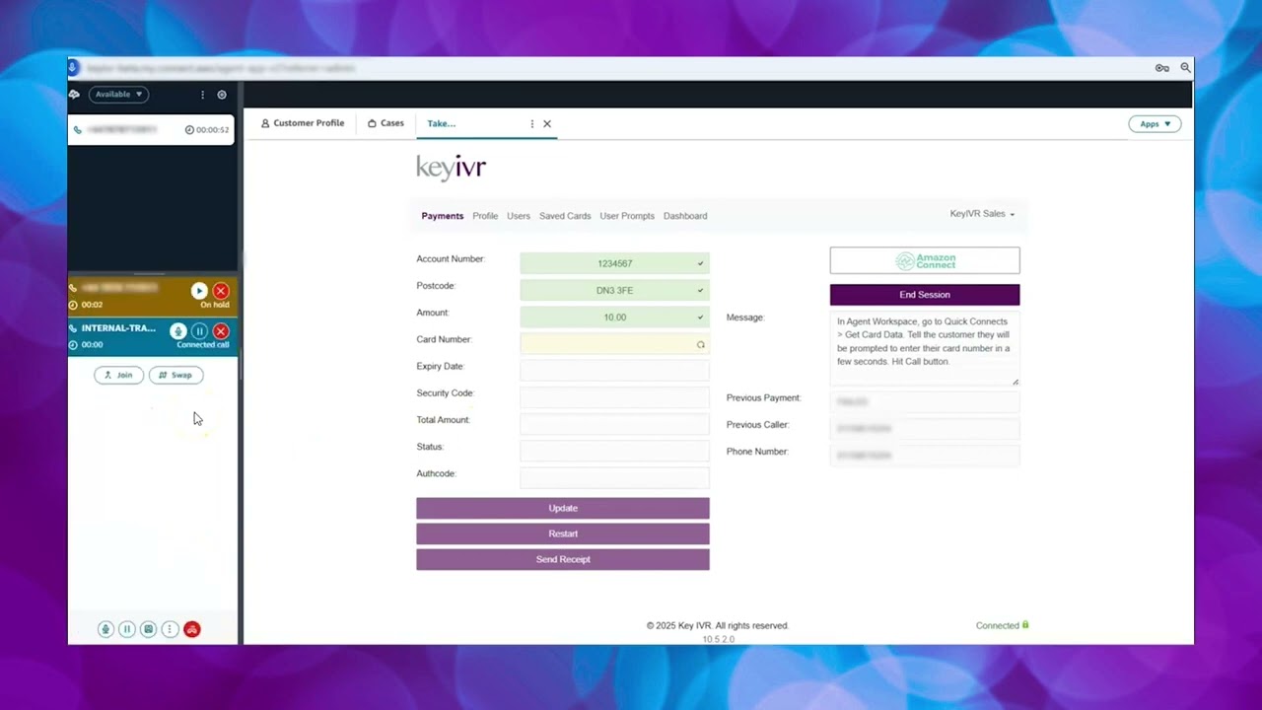Switch to the Cases tab

point(386,123)
